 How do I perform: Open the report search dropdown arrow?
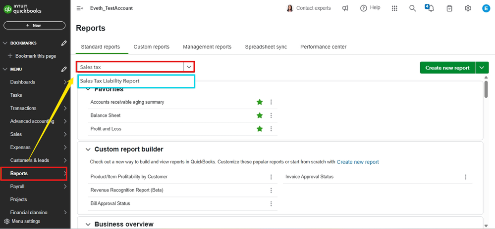[188, 67]
